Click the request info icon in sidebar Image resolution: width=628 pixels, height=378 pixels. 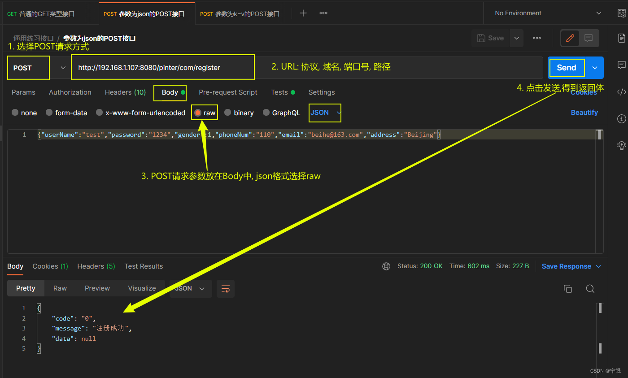[621, 119]
